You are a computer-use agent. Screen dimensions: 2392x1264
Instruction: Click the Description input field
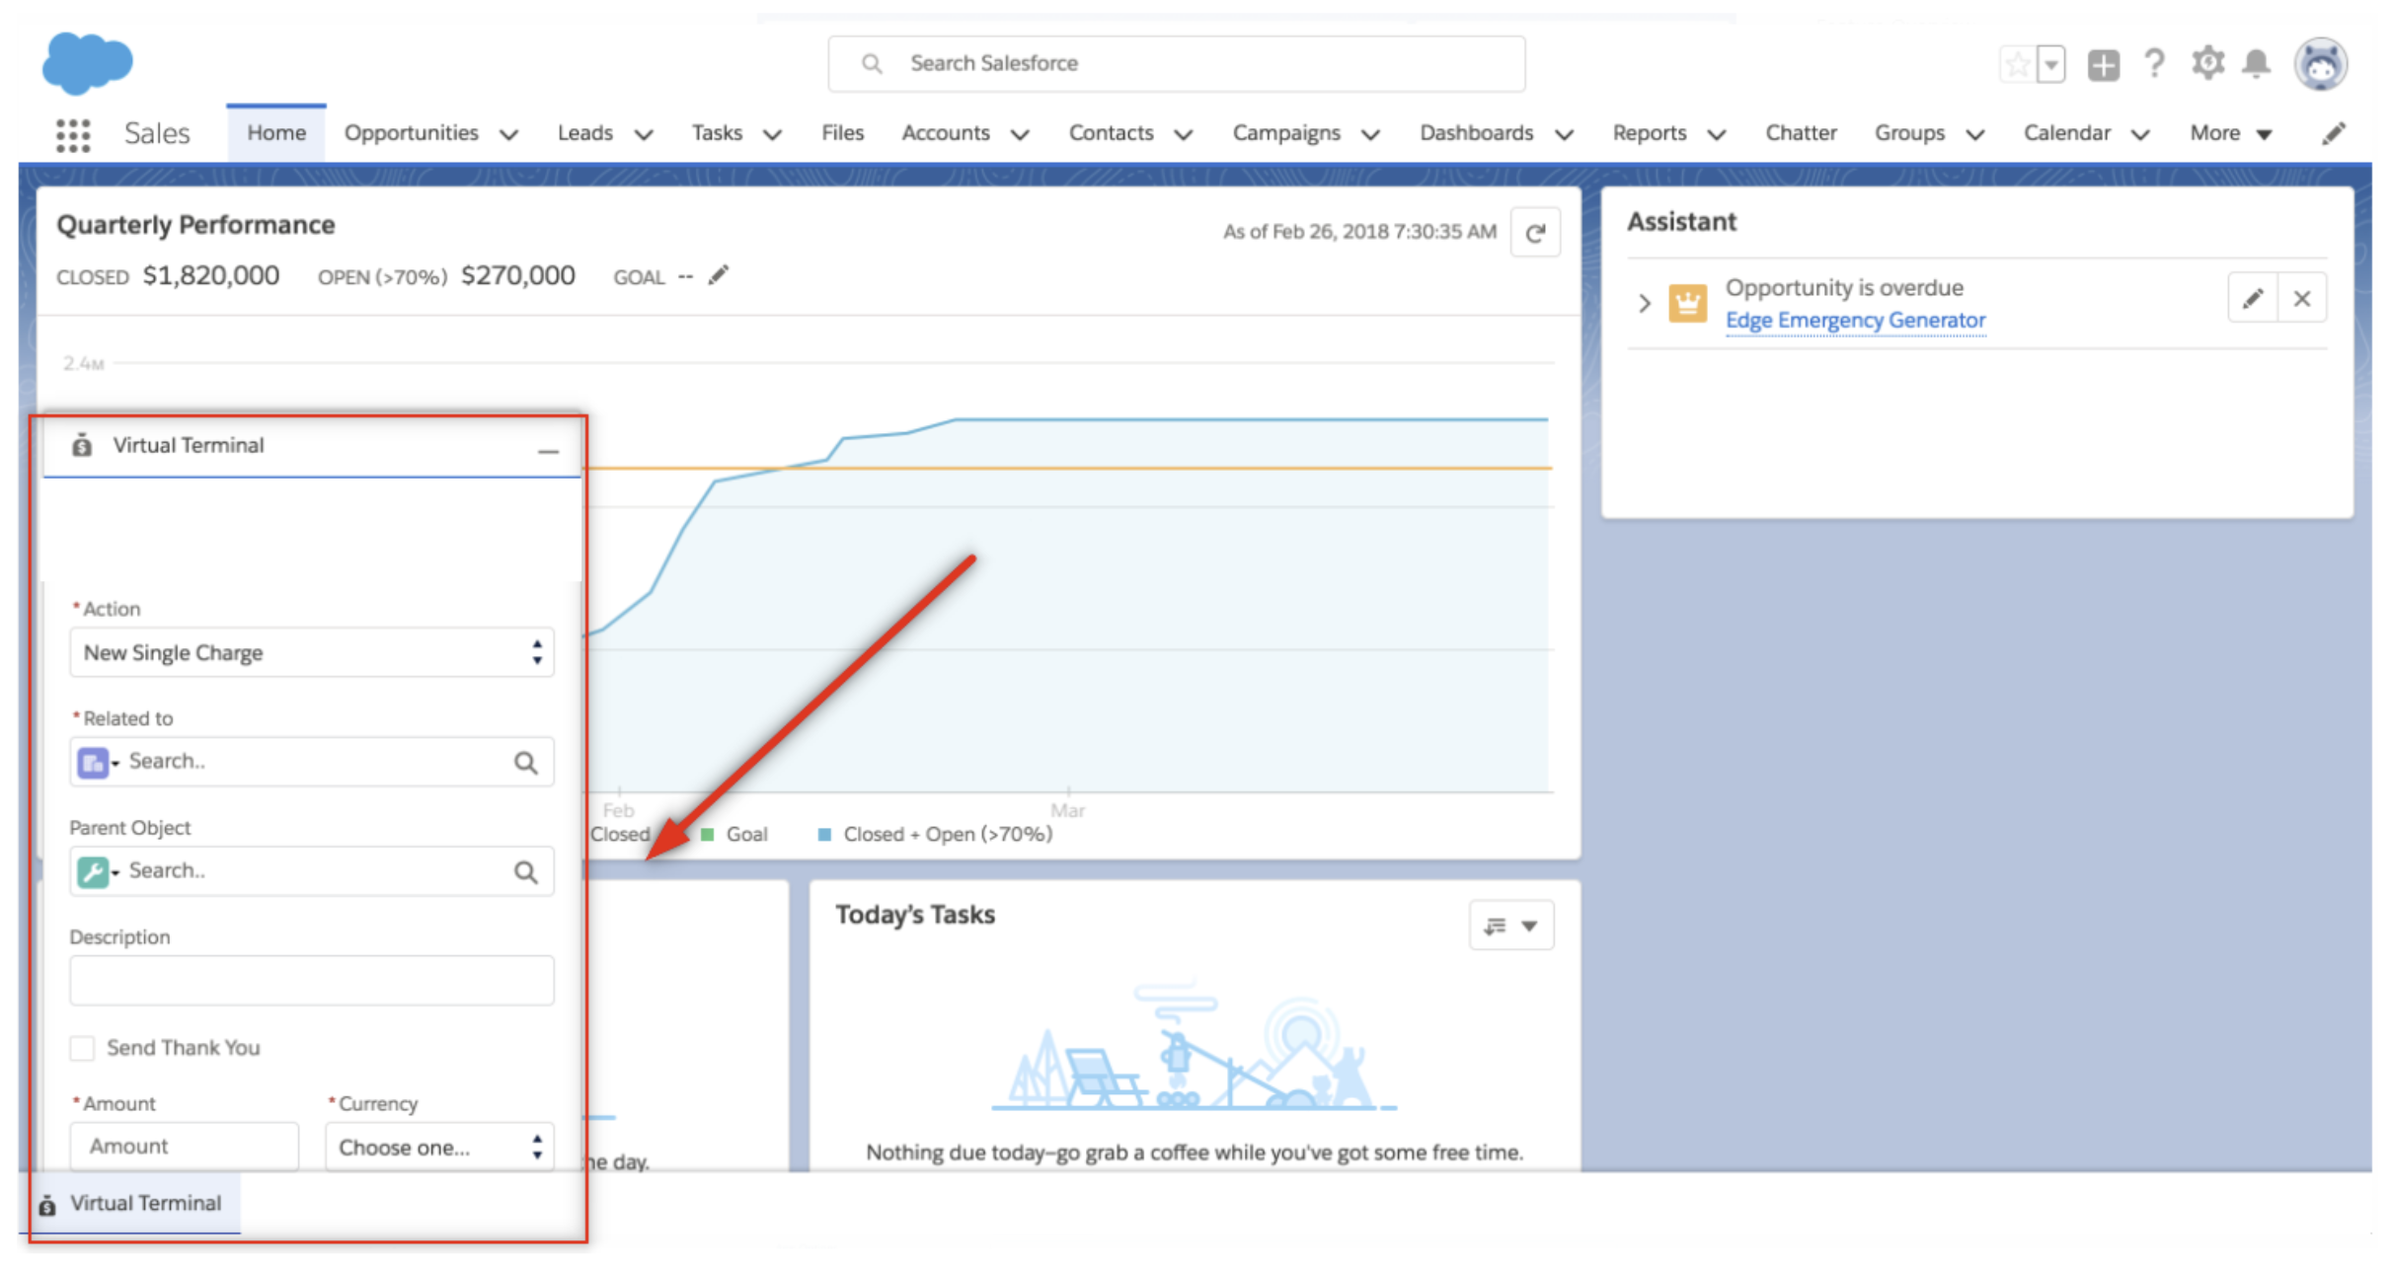pyautogui.click(x=311, y=980)
